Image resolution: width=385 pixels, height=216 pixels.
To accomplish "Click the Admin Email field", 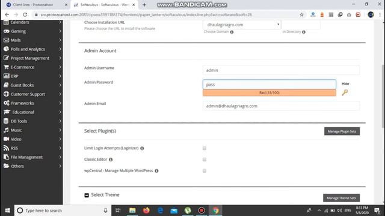I will click(x=281, y=106).
